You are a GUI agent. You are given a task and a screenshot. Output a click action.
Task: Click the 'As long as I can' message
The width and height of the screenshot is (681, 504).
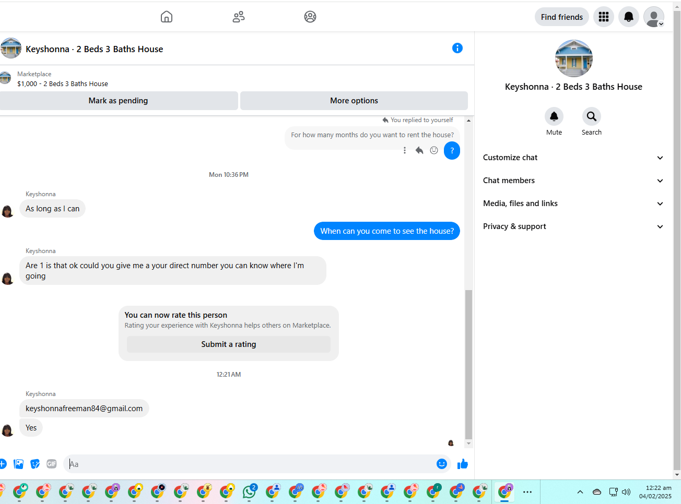tap(52, 209)
